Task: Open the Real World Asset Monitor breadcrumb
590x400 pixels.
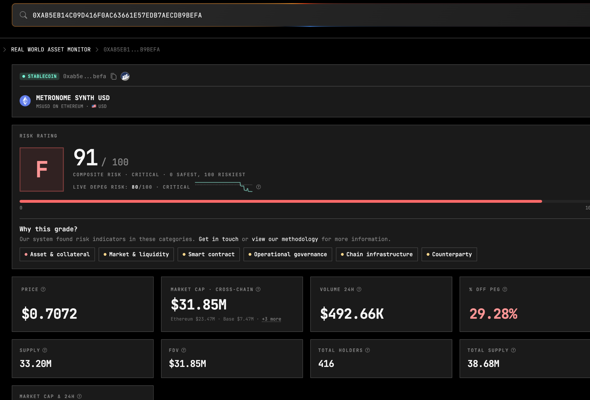Action: click(x=51, y=50)
